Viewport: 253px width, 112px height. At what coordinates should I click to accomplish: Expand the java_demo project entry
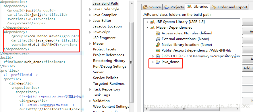click(x=153, y=62)
